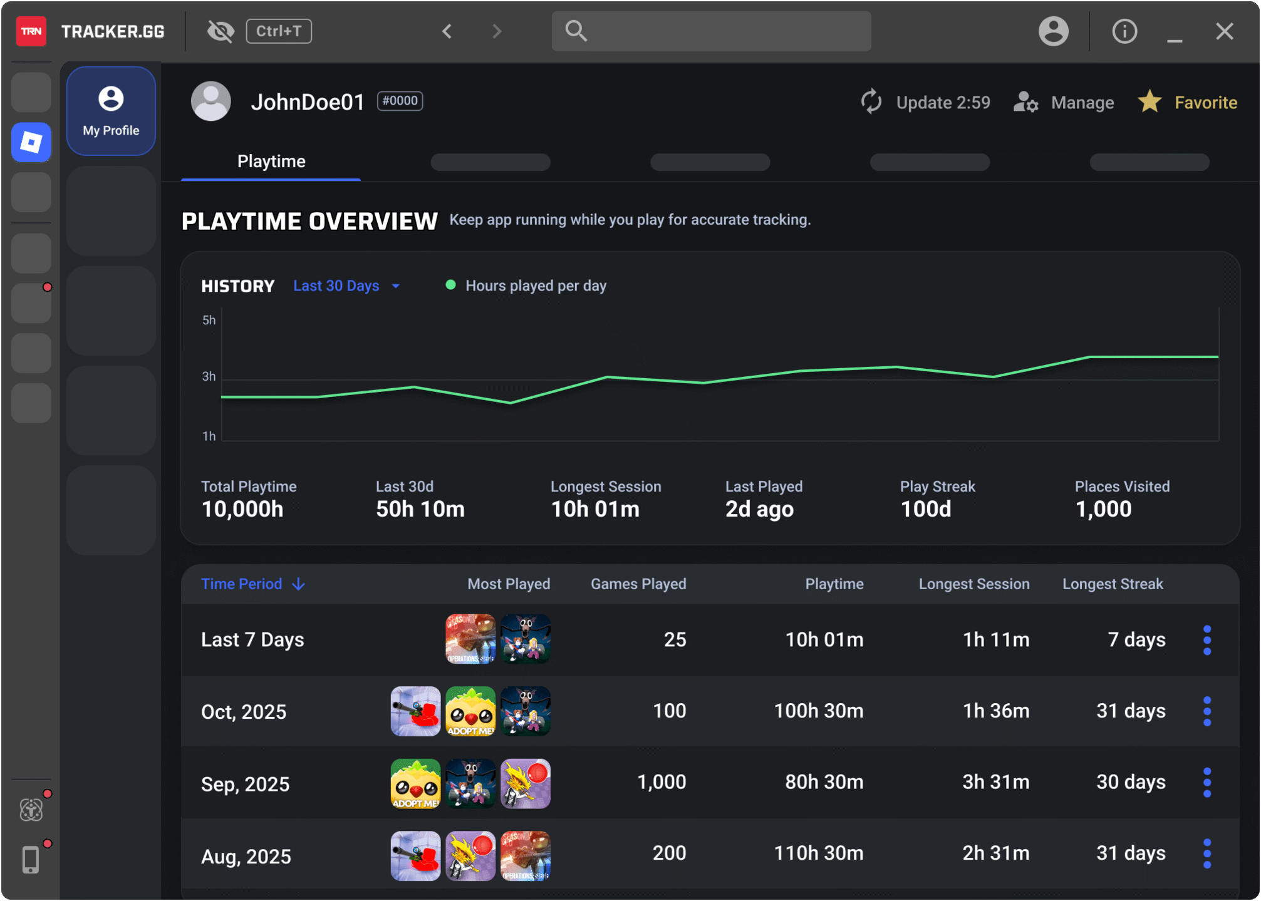Screen dimensions: 1261x901
Task: Toggle the Hours played per day legend
Action: tap(526, 286)
